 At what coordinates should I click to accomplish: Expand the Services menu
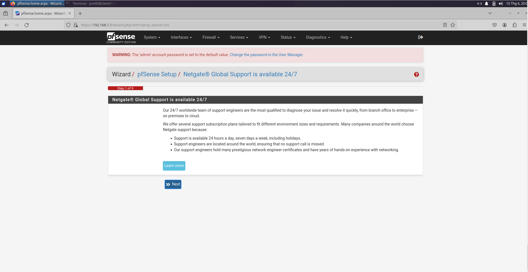(x=239, y=37)
